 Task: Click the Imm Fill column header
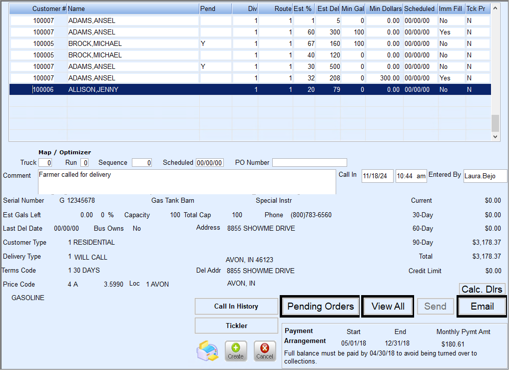[452, 9]
